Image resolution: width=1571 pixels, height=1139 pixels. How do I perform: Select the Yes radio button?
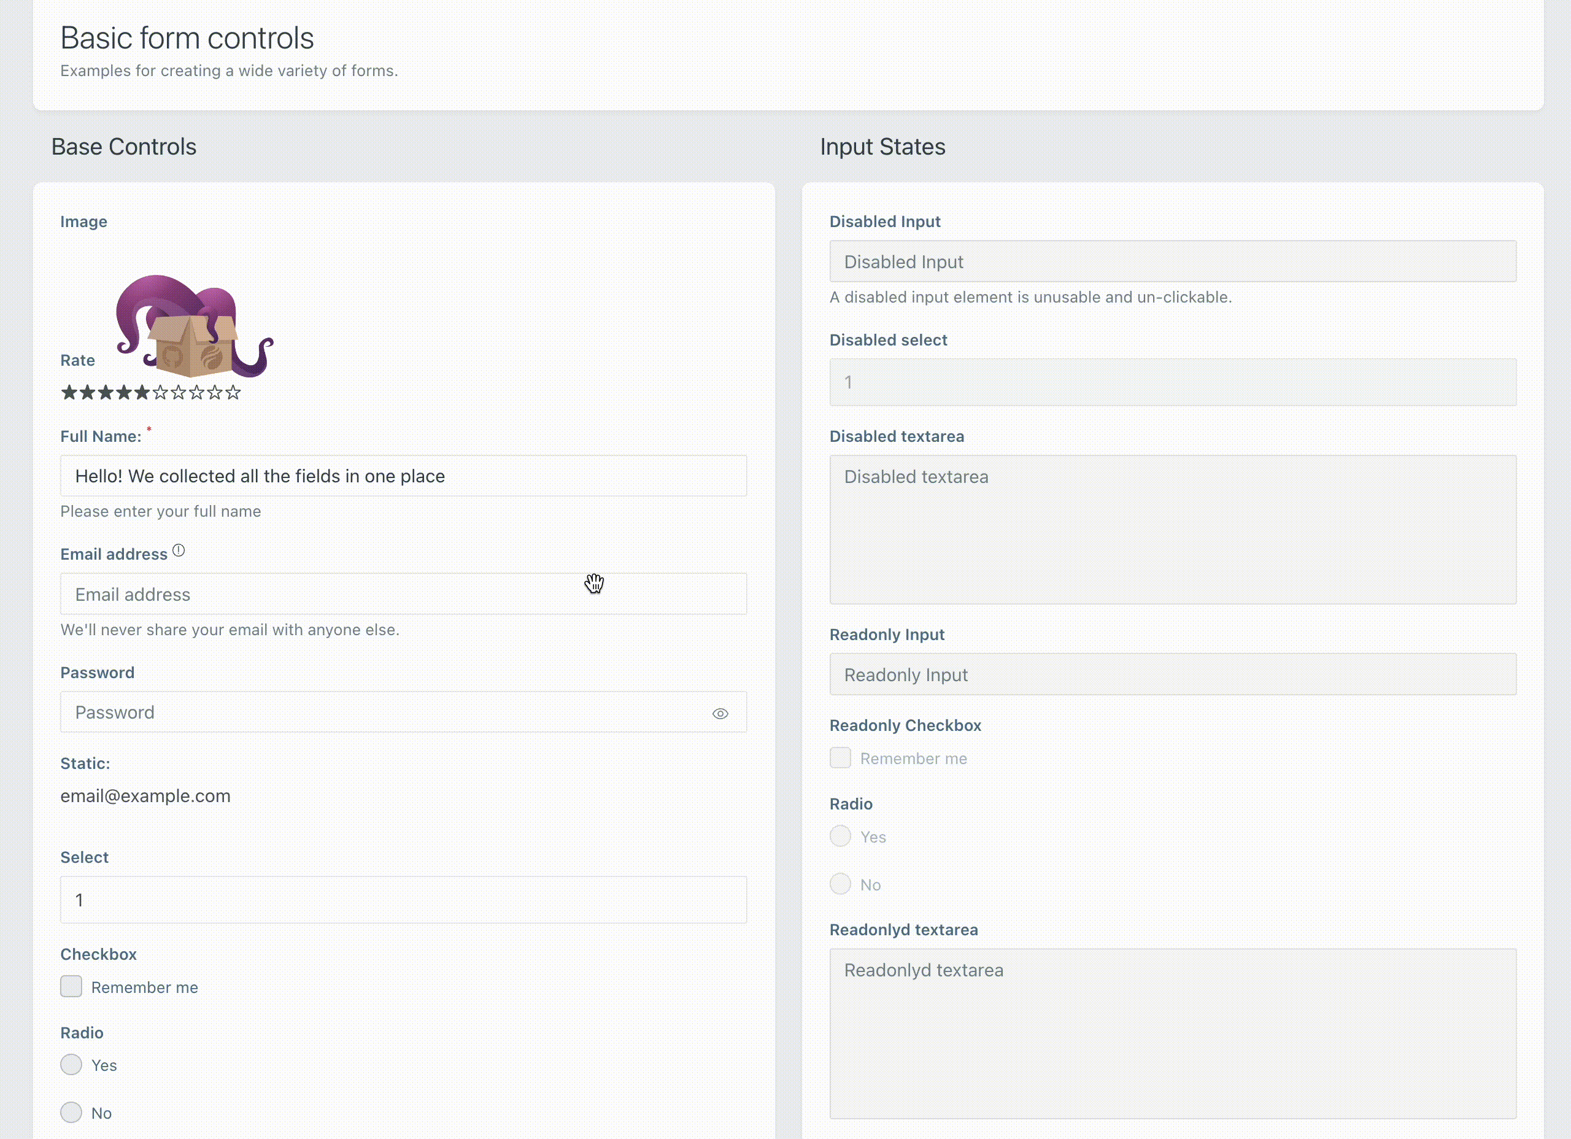71,1065
